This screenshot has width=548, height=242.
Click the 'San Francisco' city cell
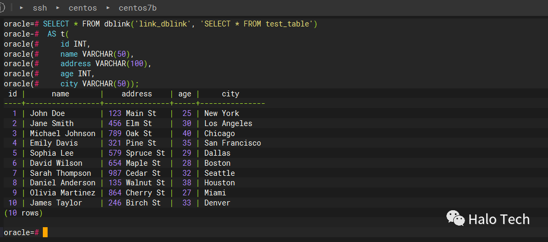coord(232,143)
